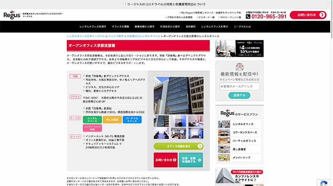This screenshot has height=186, width=333.
Task: Open the 活用事例 nav menu item
Action: 190,27
